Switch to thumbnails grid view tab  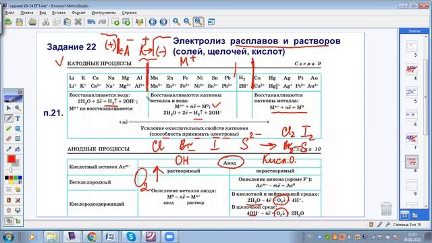pyautogui.click(x=404, y=215)
